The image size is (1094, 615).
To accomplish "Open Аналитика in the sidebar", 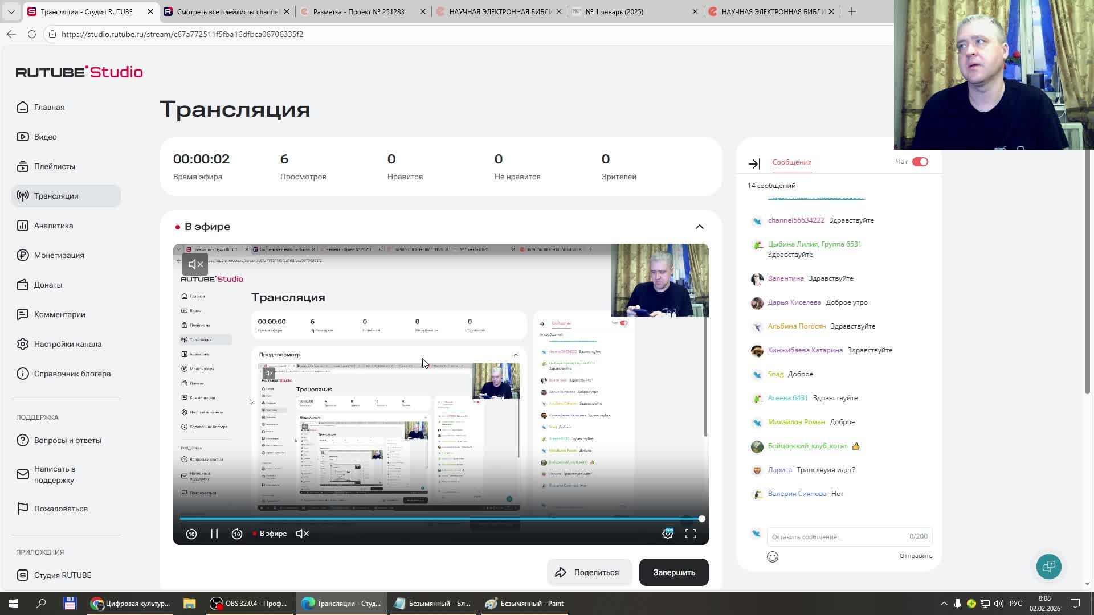I will (x=54, y=225).
